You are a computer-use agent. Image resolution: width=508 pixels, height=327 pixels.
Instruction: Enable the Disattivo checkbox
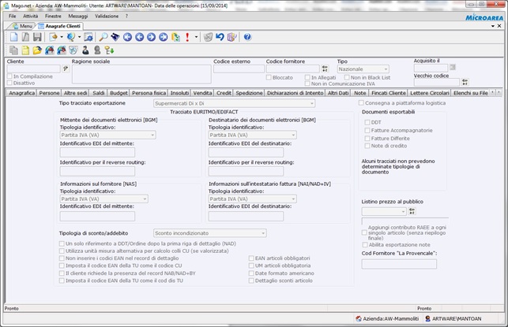pyautogui.click(x=9, y=83)
